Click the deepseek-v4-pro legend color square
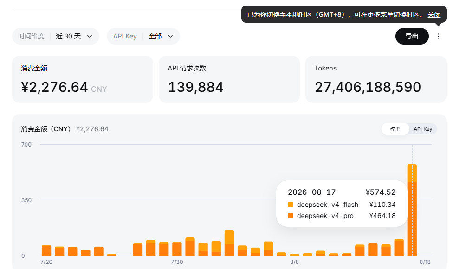Image resolution: width=466 pixels, height=269 pixels. (291, 216)
